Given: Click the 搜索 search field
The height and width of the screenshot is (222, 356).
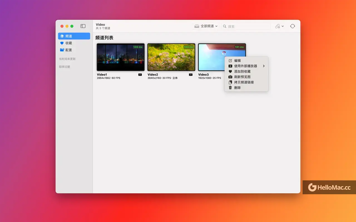Looking at the screenshot, I should [246, 26].
